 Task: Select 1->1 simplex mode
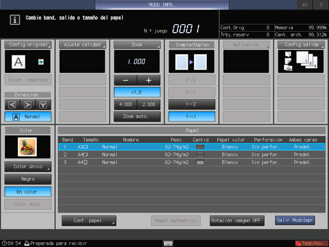[192, 116]
